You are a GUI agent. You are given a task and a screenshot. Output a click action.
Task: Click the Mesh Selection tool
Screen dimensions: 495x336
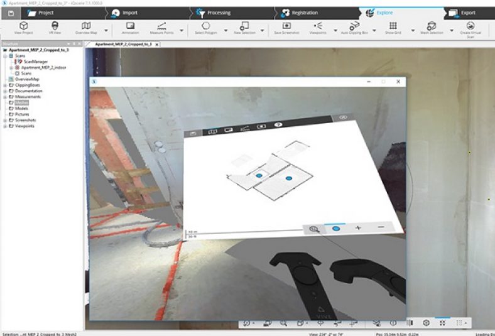click(x=432, y=28)
